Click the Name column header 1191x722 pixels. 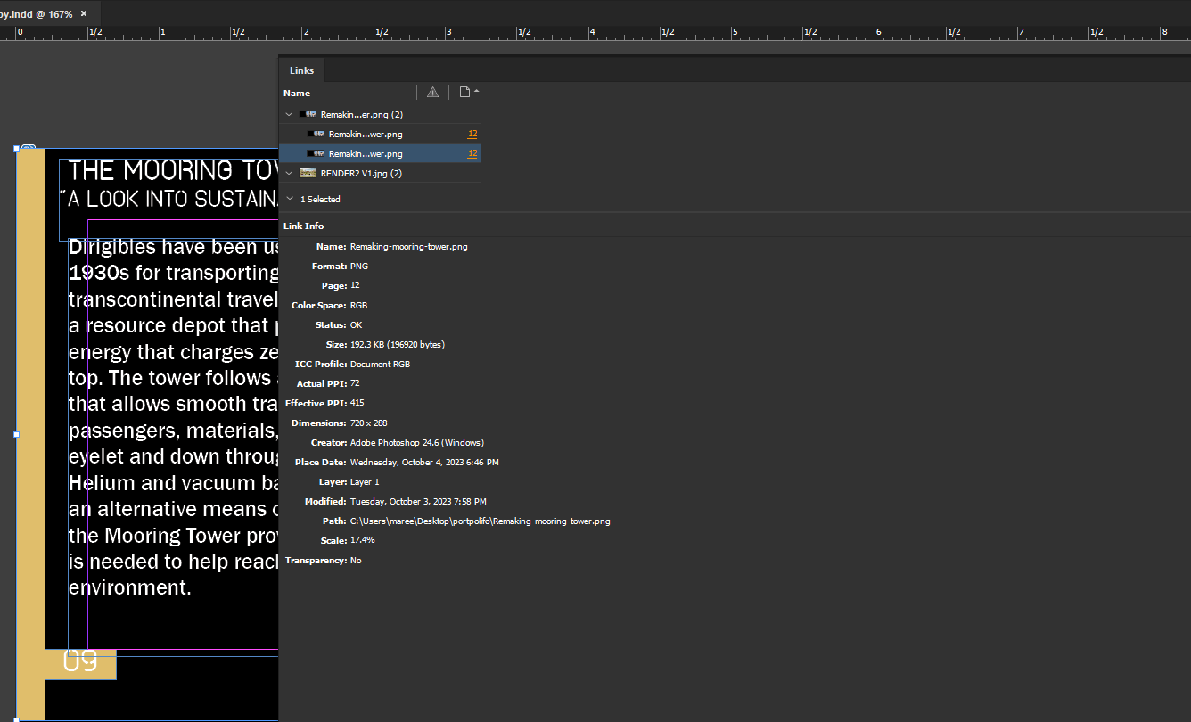[297, 92]
